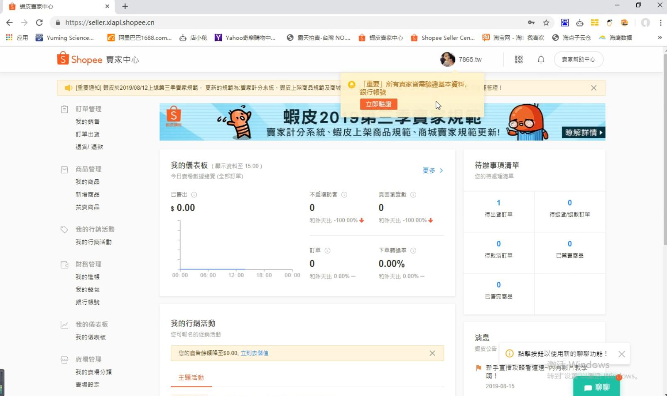Open 禁賣商品 in sidebar
Image resolution: width=667 pixels, height=396 pixels.
[x=88, y=207]
